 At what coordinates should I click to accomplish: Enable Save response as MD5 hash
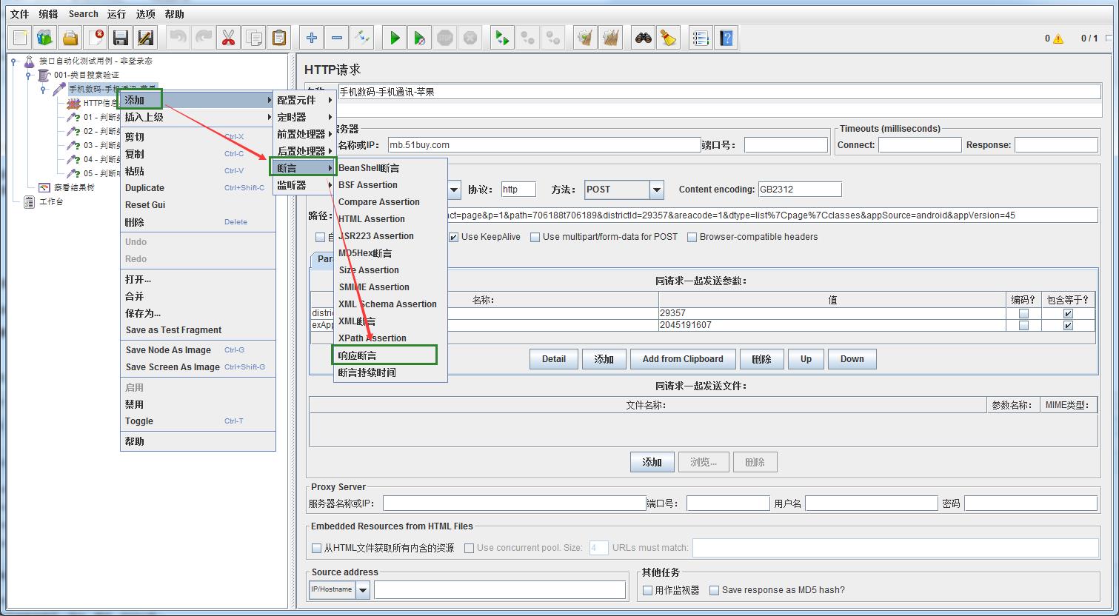(715, 590)
